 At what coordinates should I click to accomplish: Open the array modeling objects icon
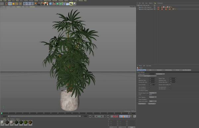click(x=61, y=4)
